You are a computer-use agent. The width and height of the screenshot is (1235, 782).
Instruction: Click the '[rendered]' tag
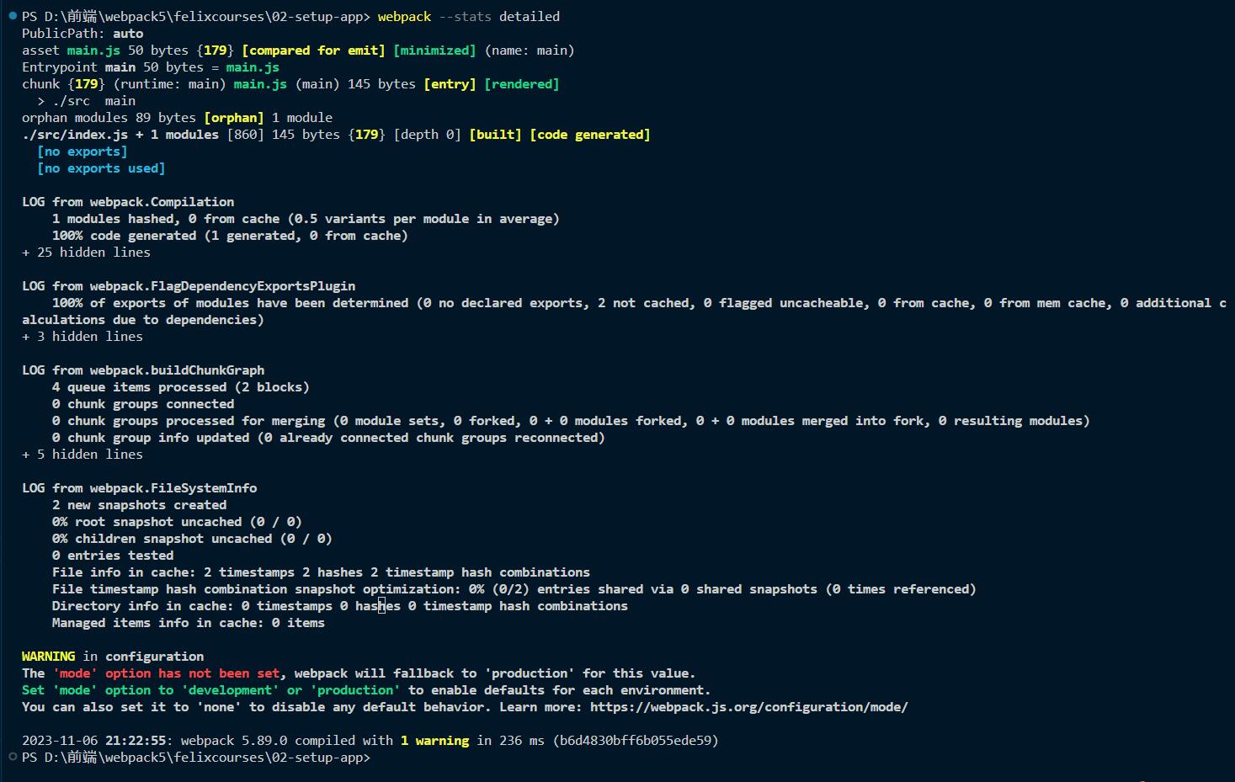[522, 84]
